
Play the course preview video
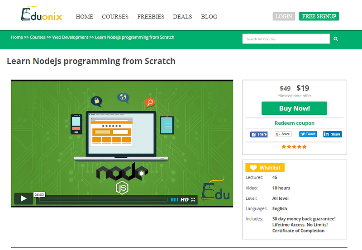tap(24, 198)
